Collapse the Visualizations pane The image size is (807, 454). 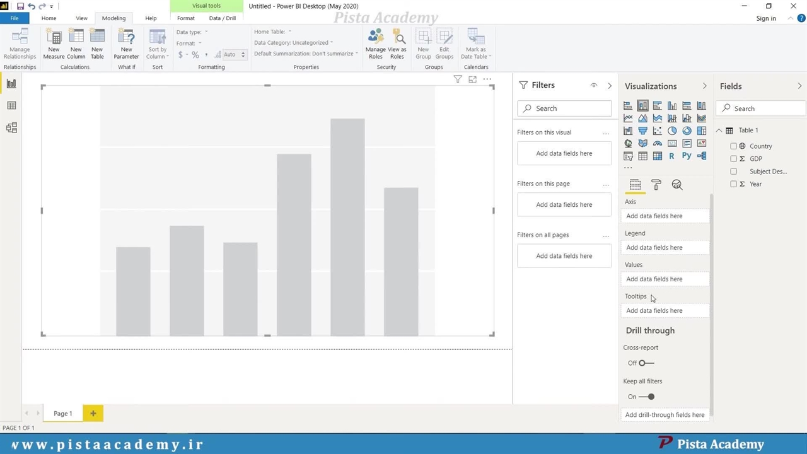[704, 86]
